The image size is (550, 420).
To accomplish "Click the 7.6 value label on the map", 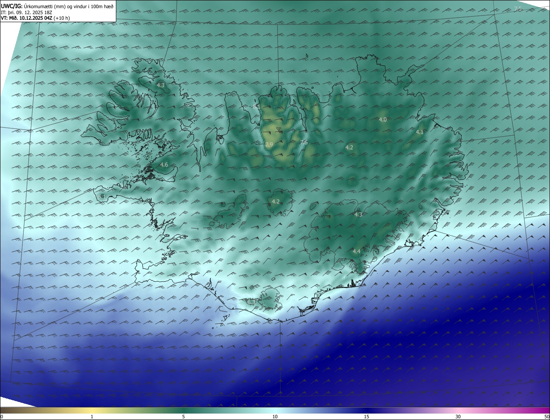I will pos(303,142).
